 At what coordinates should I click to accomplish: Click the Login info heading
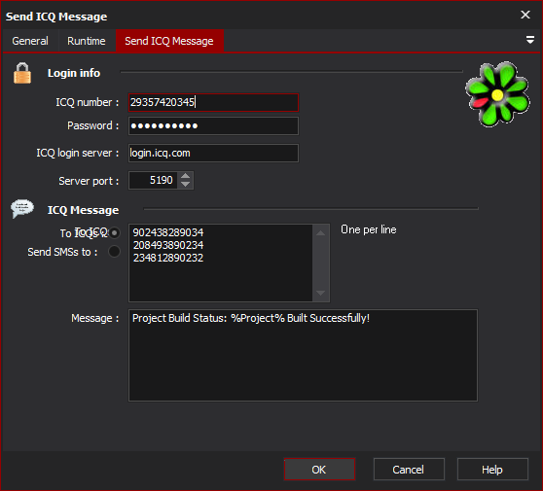coord(74,73)
